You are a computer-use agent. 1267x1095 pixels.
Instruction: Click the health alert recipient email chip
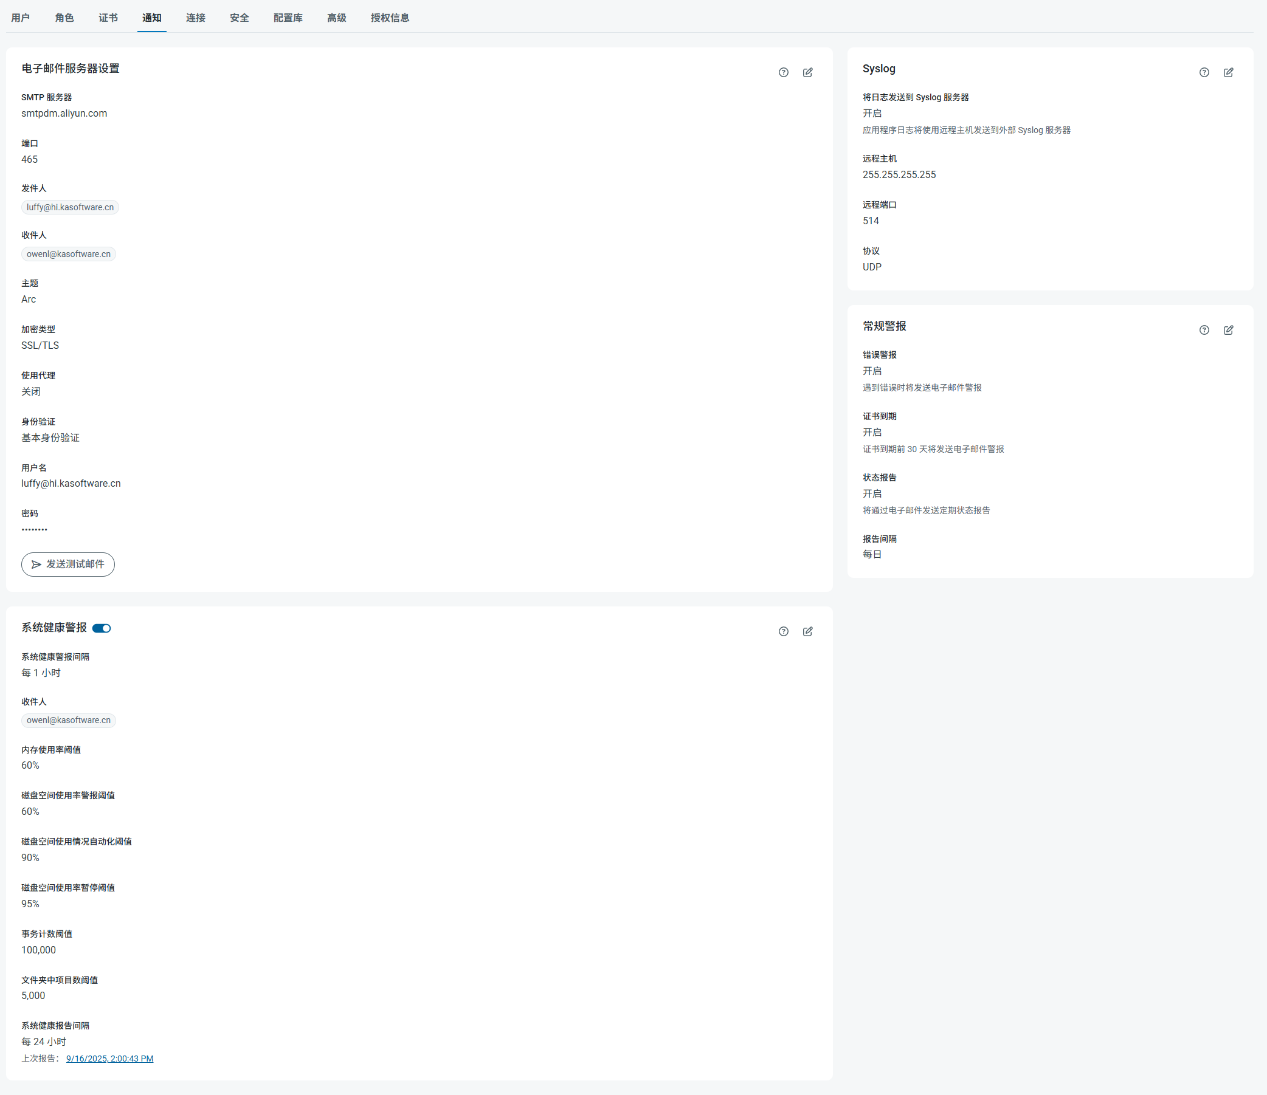[69, 720]
